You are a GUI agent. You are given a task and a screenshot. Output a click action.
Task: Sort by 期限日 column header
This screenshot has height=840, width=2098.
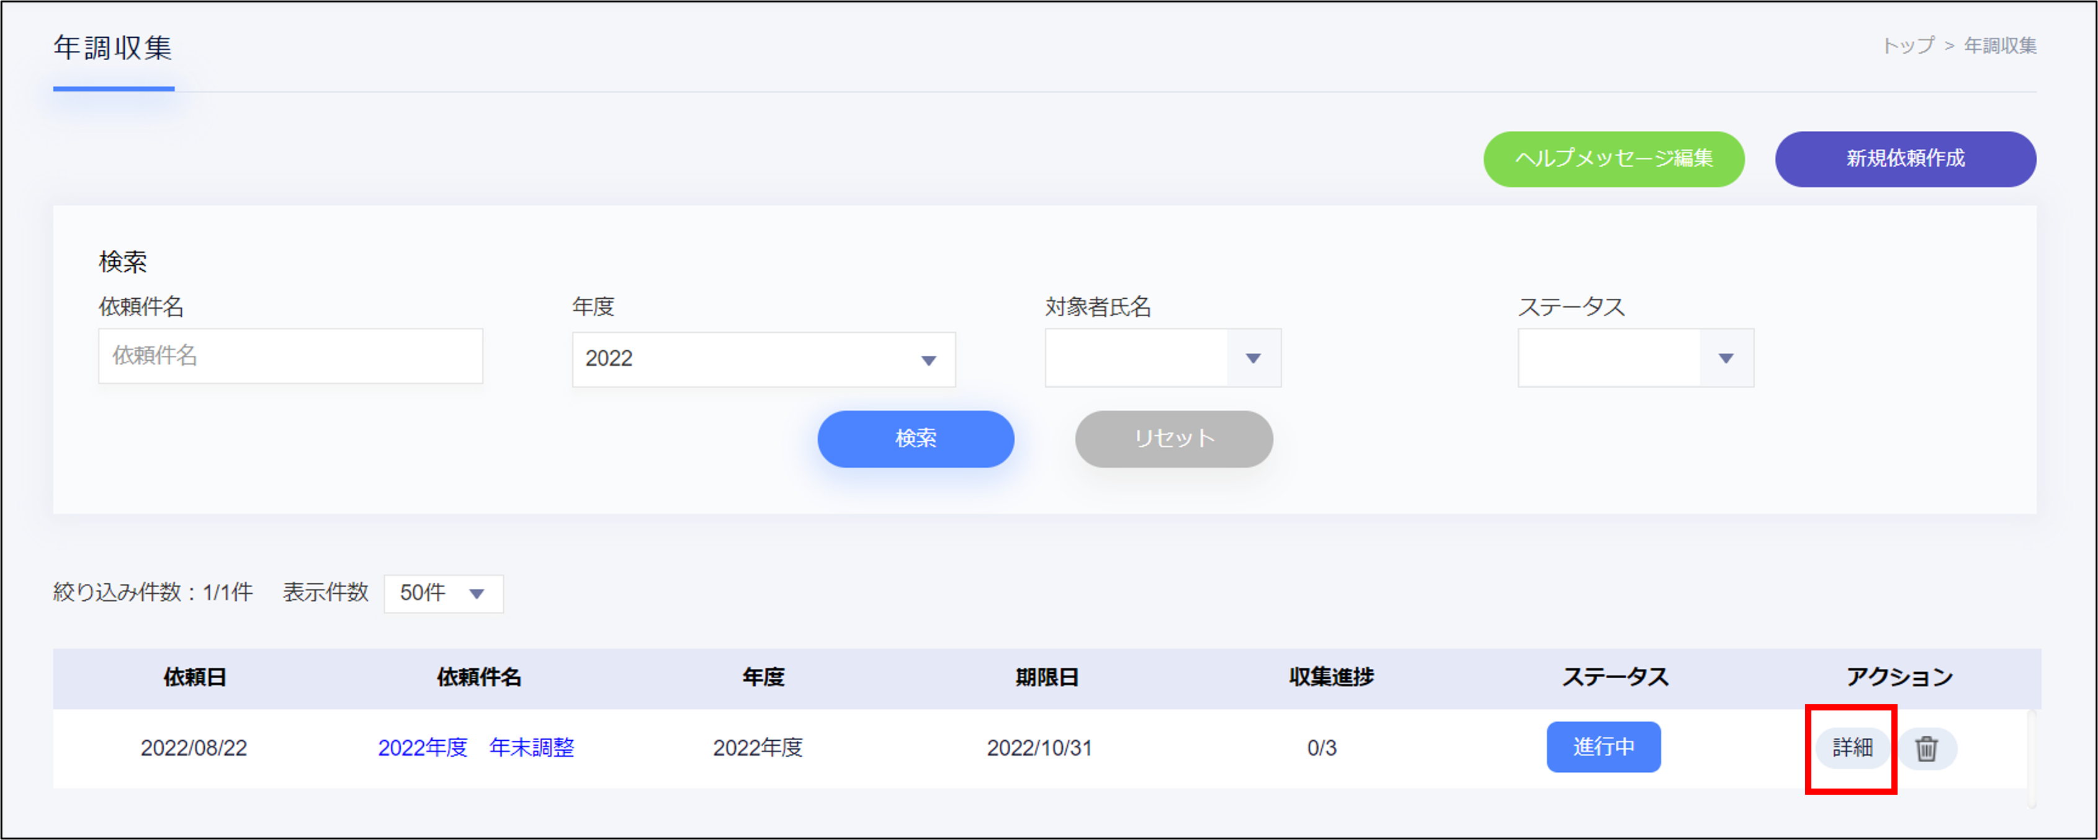1047,677
